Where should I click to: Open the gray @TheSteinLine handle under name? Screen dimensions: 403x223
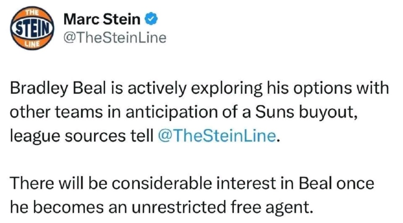(115, 37)
